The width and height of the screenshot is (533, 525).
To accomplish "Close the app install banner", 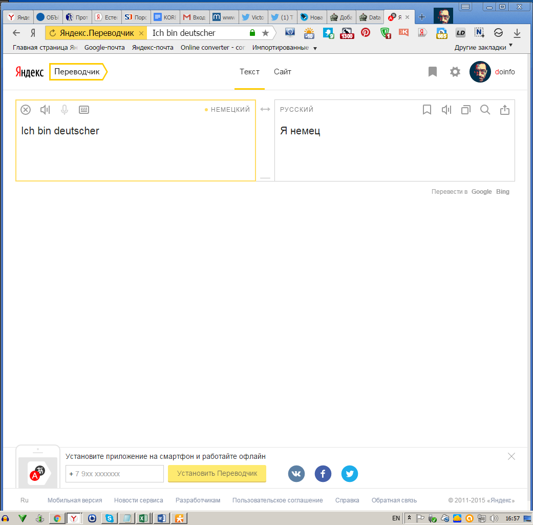I will [x=511, y=456].
